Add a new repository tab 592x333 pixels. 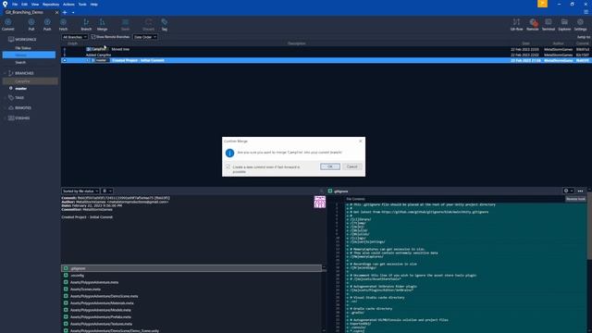tap(65, 12)
